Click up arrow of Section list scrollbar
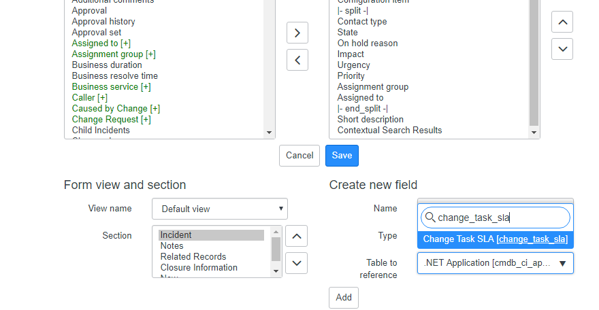The width and height of the screenshot is (599, 310). [x=276, y=232]
